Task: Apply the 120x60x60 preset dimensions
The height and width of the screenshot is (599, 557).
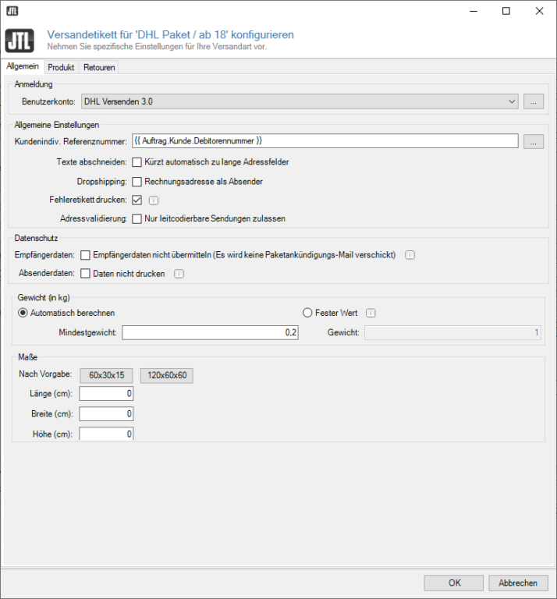Action: click(x=166, y=375)
